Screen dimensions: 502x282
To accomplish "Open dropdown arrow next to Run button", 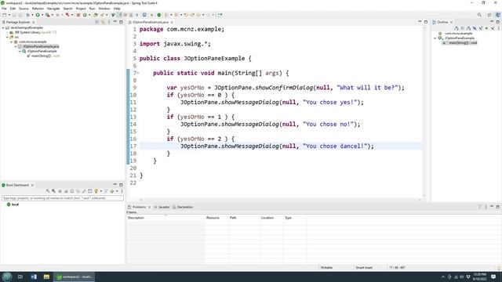I will [42, 15].
